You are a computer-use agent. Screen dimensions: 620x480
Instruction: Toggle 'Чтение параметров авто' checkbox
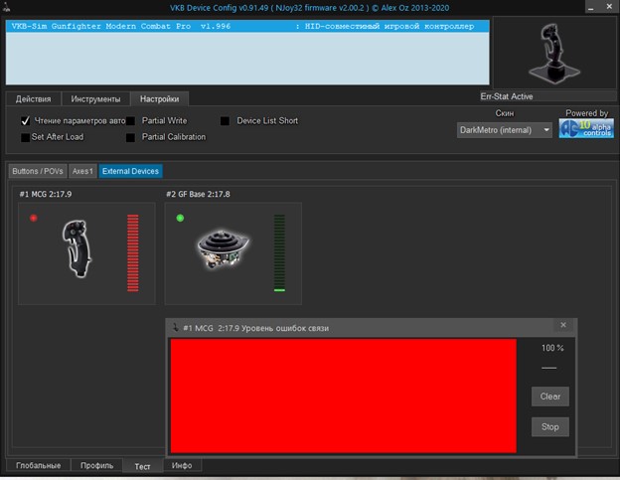[25, 121]
